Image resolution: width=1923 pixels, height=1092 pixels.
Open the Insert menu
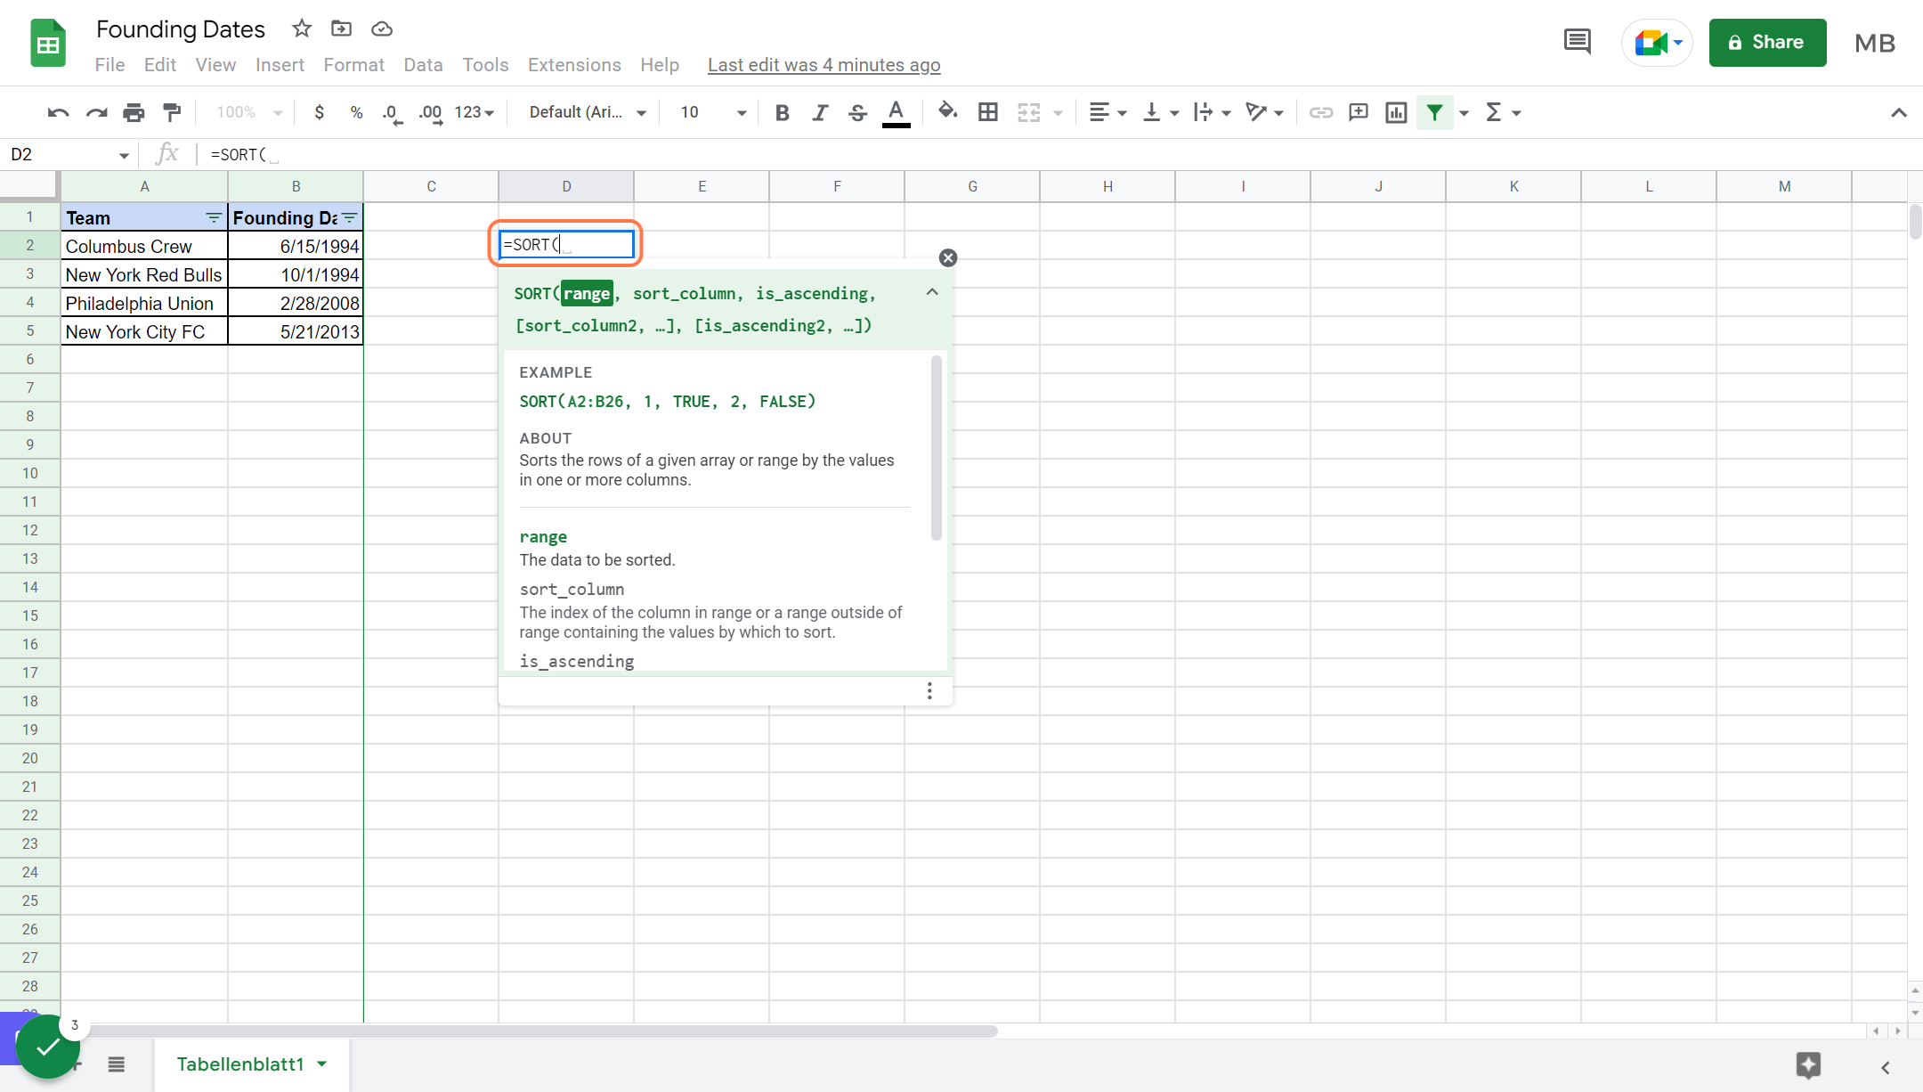coord(280,65)
